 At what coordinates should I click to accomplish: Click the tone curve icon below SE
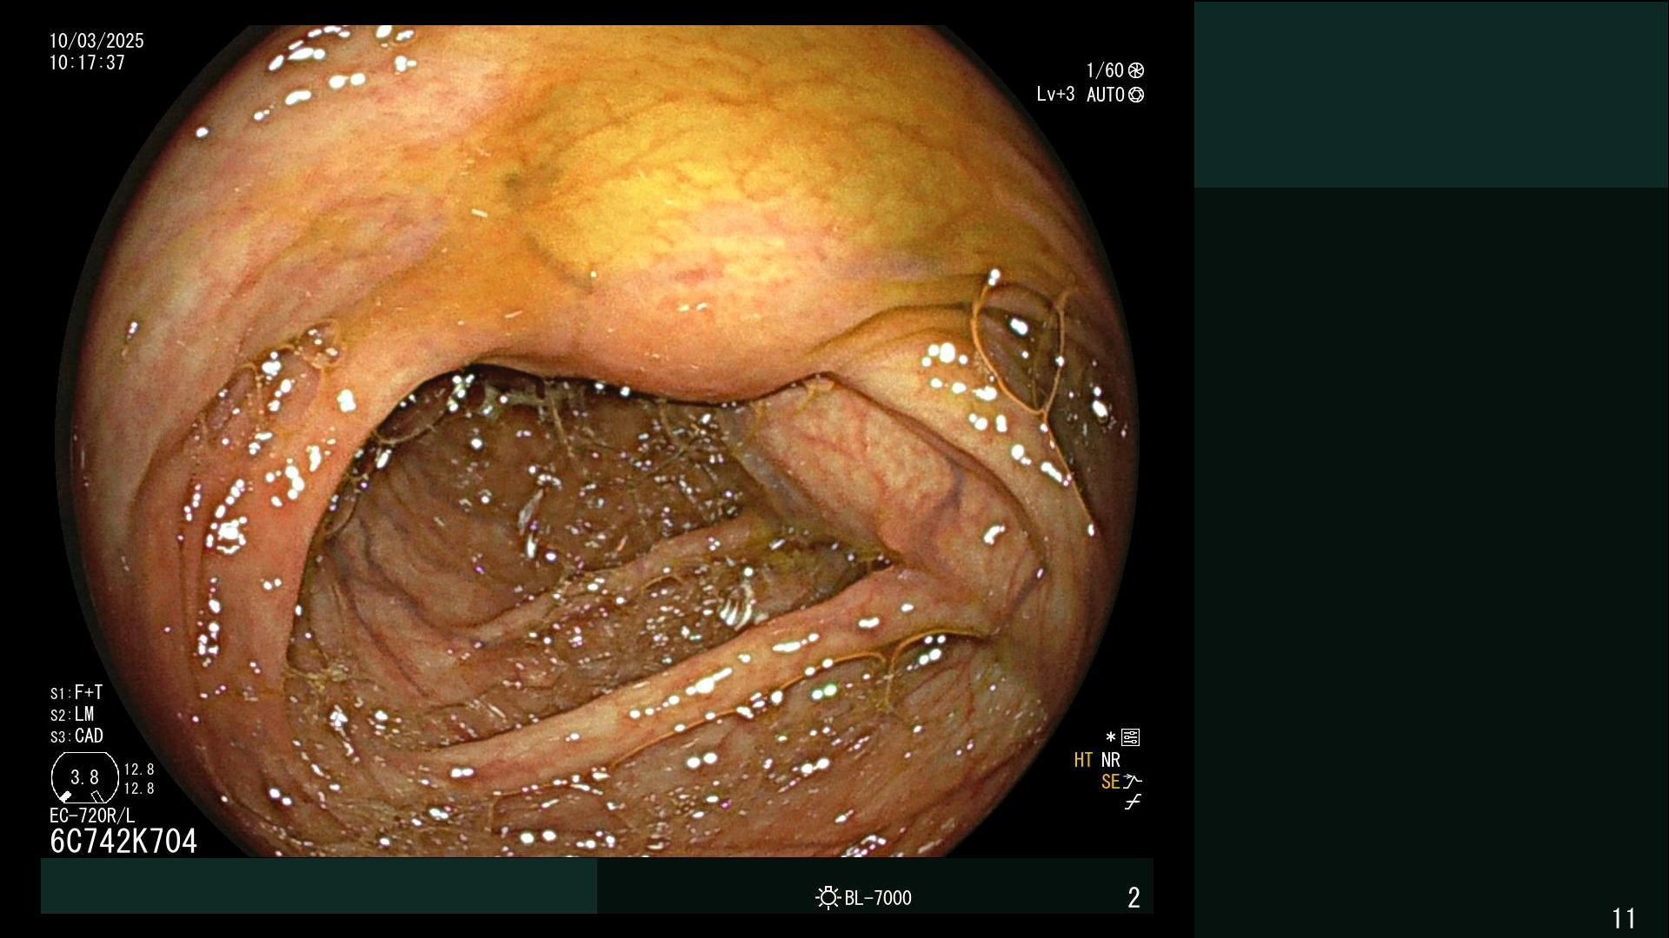click(1132, 803)
